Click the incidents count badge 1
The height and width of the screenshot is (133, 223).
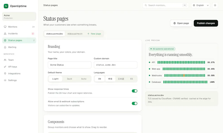33,34
